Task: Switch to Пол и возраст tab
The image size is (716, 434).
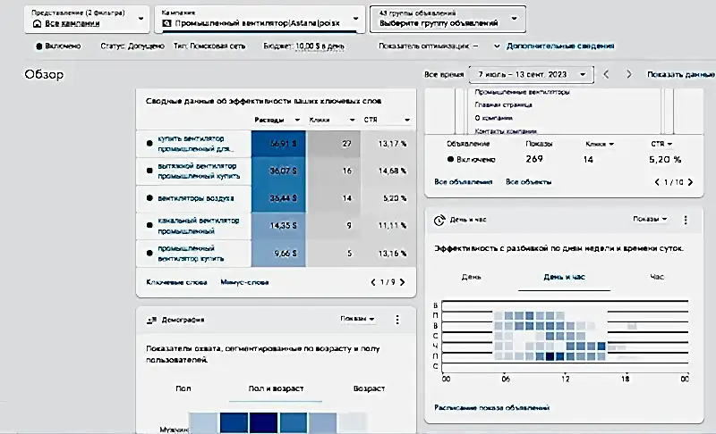Action: click(276, 388)
